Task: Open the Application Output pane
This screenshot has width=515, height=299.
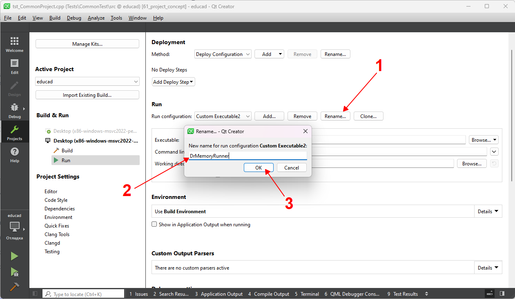Action: [x=218, y=294]
